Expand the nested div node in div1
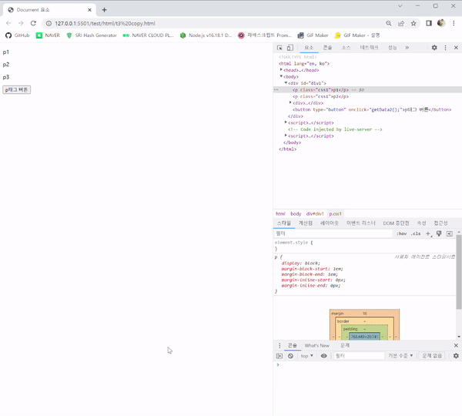This screenshot has width=462, height=416. [x=290, y=102]
